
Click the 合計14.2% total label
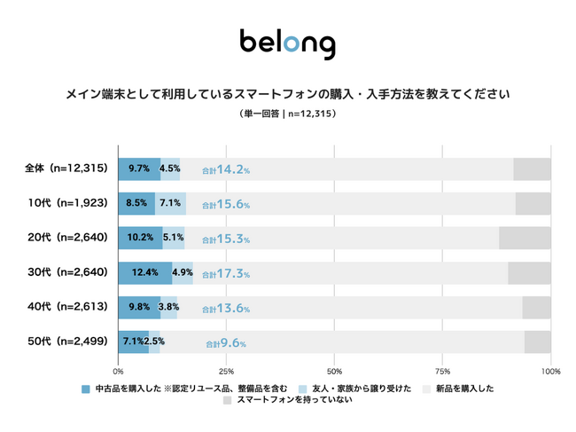pos(226,169)
